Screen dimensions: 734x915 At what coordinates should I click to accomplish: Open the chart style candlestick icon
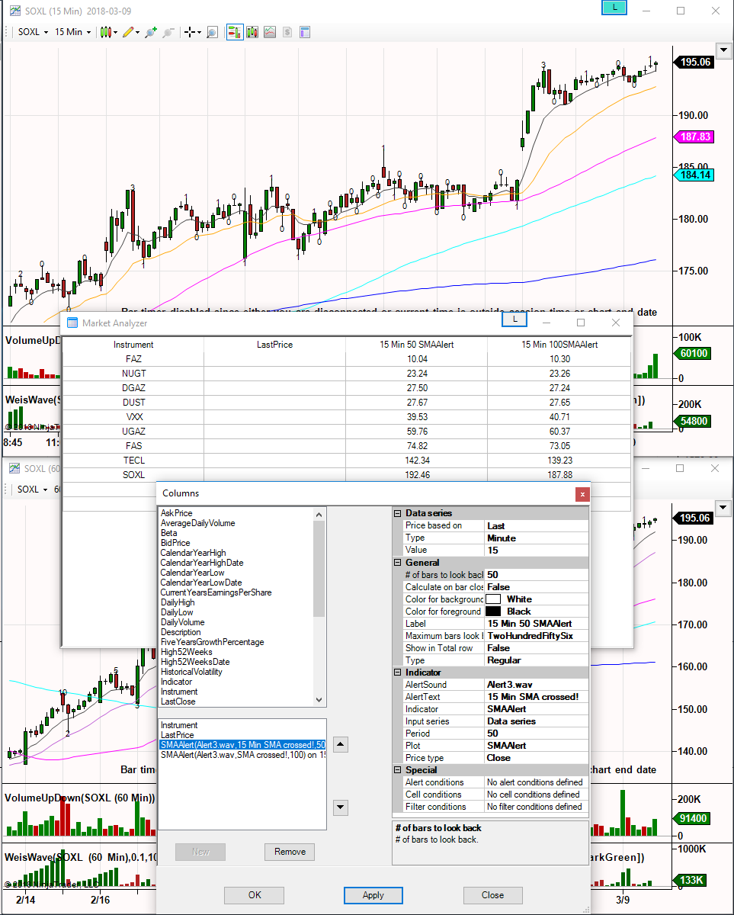(x=106, y=32)
